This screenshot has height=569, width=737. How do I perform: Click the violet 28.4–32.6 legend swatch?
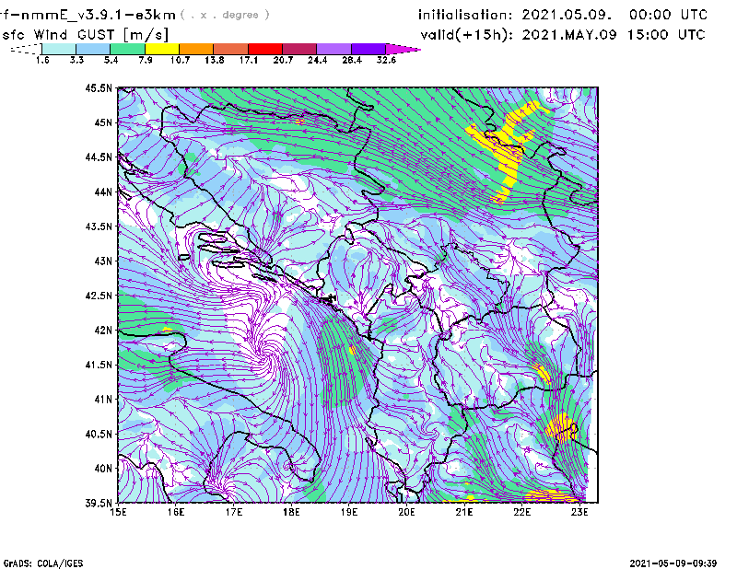[368, 49]
